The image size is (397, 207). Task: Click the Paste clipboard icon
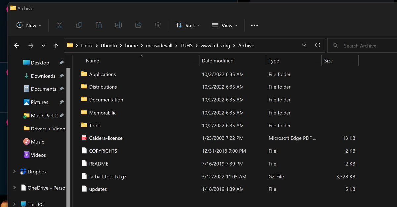point(99,25)
